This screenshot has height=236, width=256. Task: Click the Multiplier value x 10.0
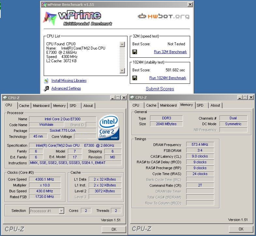(x=45, y=185)
